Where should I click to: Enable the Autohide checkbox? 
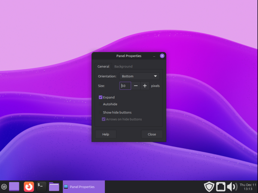[100, 104]
